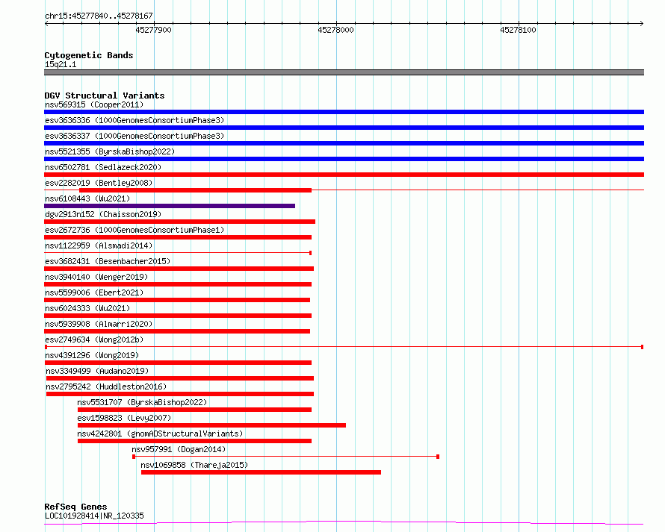The image size is (665, 532).
Task: Select esv2672736 (1000GenomesConsortiumPhase1) label
Action: tap(134, 230)
